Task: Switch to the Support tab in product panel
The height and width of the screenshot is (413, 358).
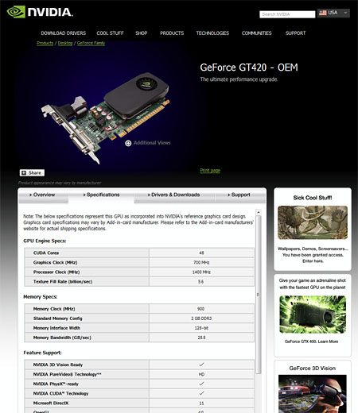Action: click(x=239, y=195)
